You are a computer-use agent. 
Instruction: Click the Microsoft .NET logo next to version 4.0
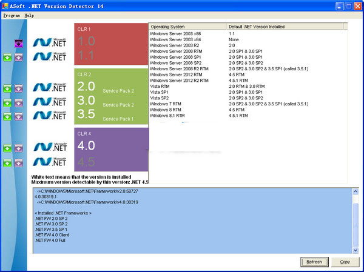pyautogui.click(x=50, y=147)
